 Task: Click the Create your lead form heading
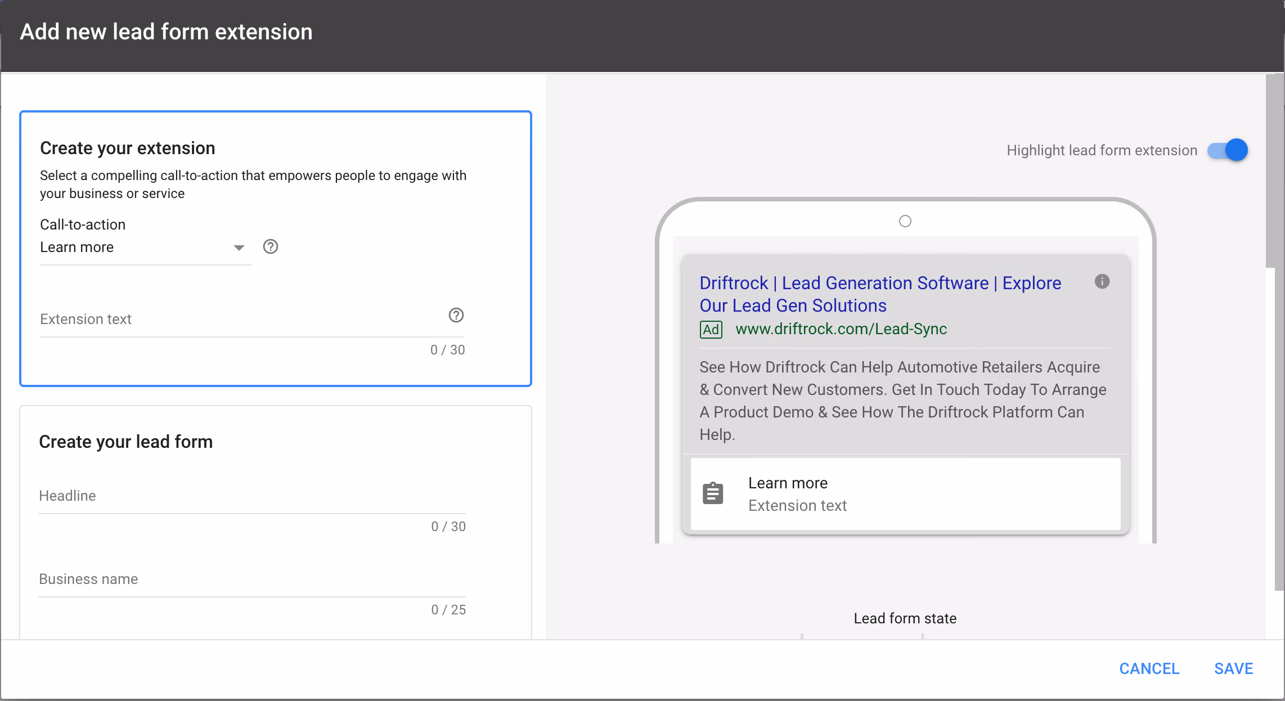(x=126, y=442)
